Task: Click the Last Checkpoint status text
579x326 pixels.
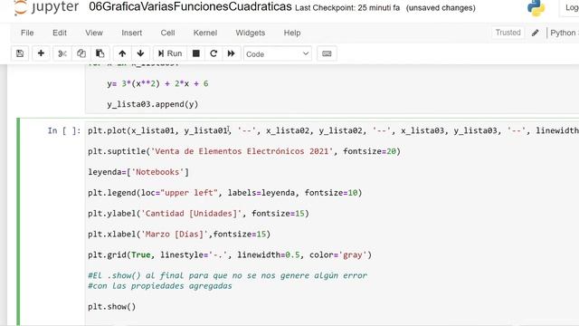Action: 347,8
